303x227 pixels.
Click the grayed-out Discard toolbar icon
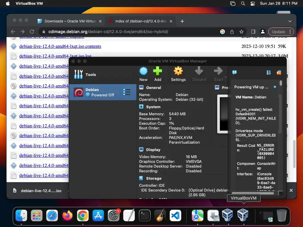(x=199, y=71)
